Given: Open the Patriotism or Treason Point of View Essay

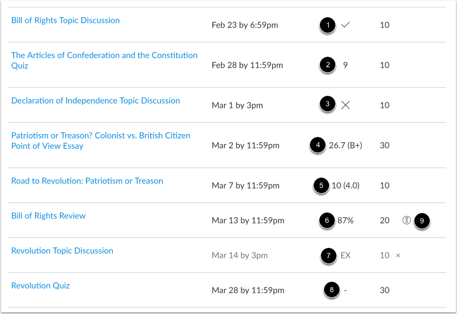Looking at the screenshot, I should (101, 141).
